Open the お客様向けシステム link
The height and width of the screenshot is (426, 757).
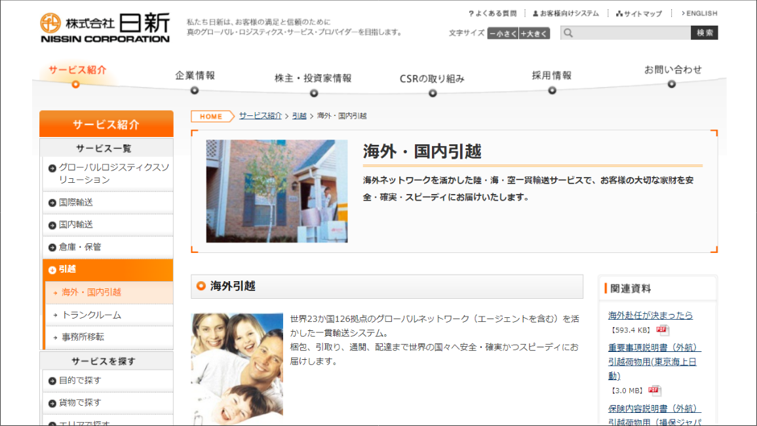[x=566, y=14]
